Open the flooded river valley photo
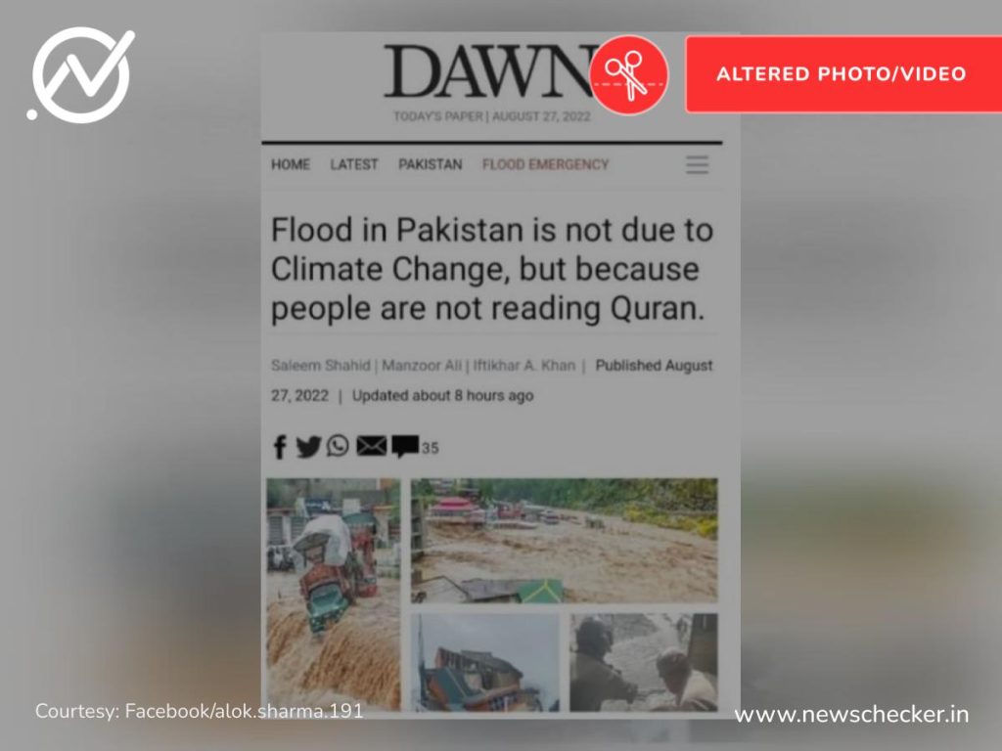Image resolution: width=1002 pixels, height=751 pixels. click(x=565, y=540)
